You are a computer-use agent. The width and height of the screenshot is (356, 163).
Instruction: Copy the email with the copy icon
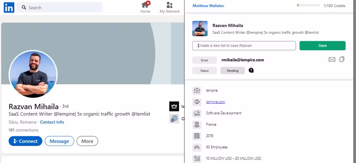tap(342, 59)
